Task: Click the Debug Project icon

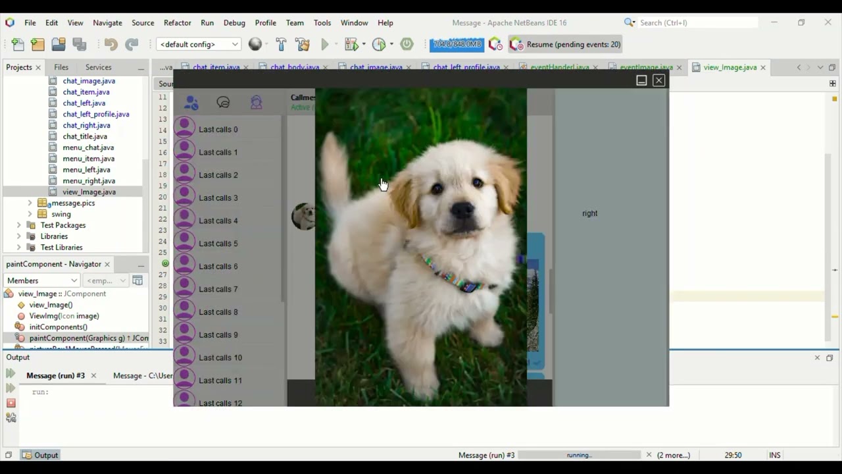Action: [x=352, y=44]
